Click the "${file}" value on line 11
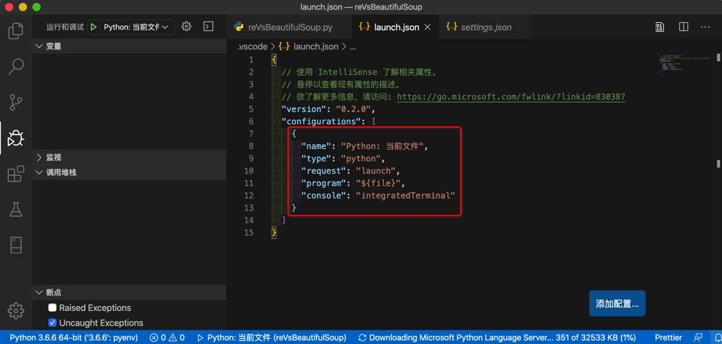 tap(379, 183)
